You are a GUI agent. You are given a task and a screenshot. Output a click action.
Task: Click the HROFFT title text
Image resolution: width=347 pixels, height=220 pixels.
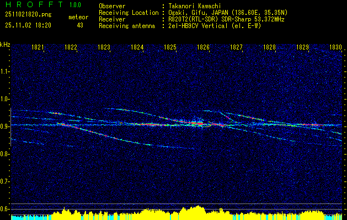click(35, 4)
